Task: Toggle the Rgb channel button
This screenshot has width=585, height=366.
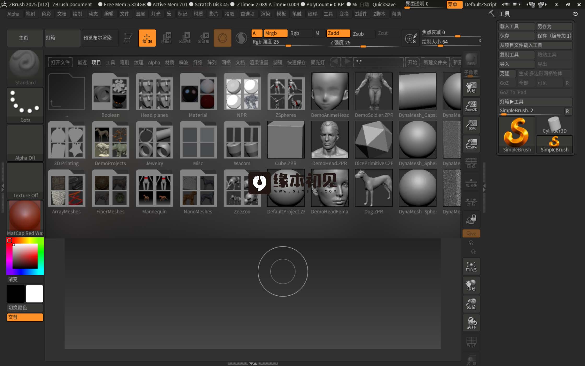Action: (x=300, y=33)
